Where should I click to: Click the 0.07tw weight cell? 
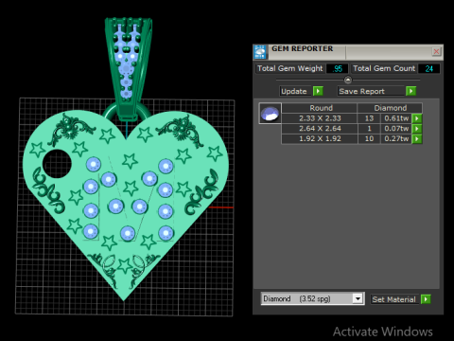click(396, 129)
